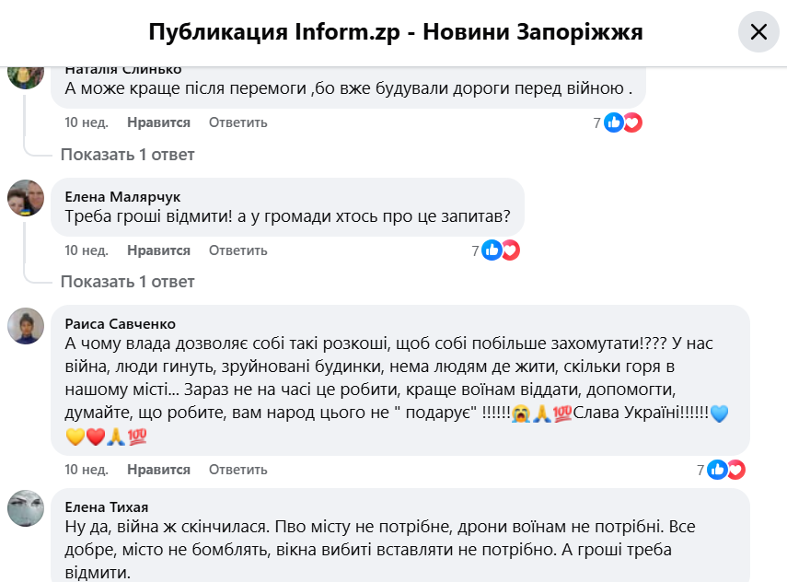This screenshot has height=582, width=787.
Task: Like Наталія Слинько's comment via Нравится
Action: tap(158, 122)
